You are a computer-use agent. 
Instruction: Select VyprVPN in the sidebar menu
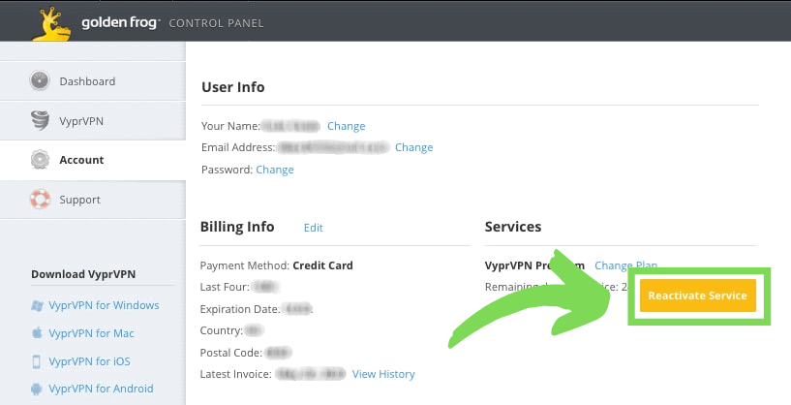[x=93, y=121]
